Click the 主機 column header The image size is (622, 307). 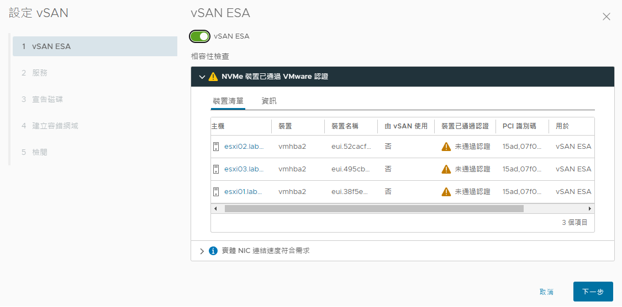(218, 126)
